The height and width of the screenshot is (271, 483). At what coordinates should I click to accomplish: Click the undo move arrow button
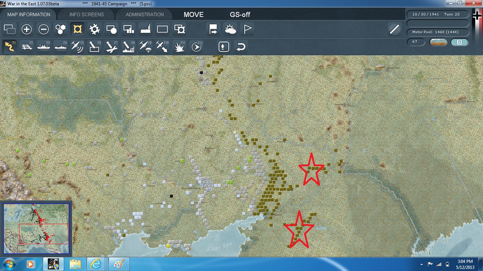pos(240,47)
